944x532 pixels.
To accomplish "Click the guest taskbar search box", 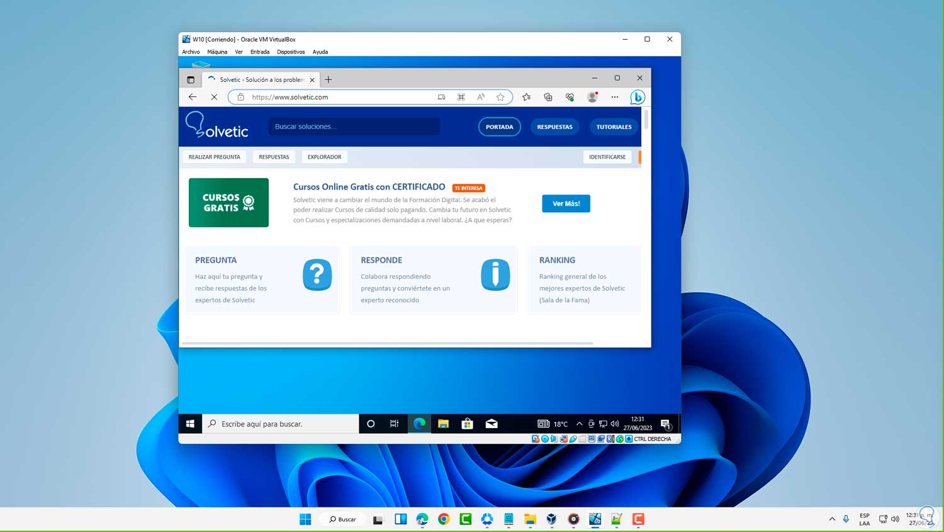I will pos(281,424).
